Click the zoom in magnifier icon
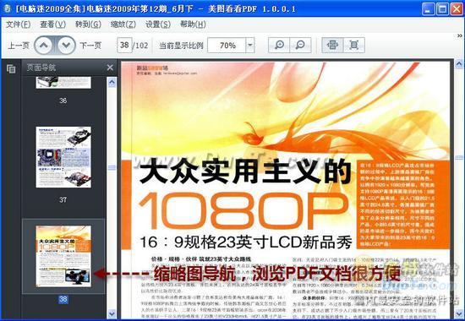Image resolution: width=465 pixels, height=321 pixels. coord(279,45)
